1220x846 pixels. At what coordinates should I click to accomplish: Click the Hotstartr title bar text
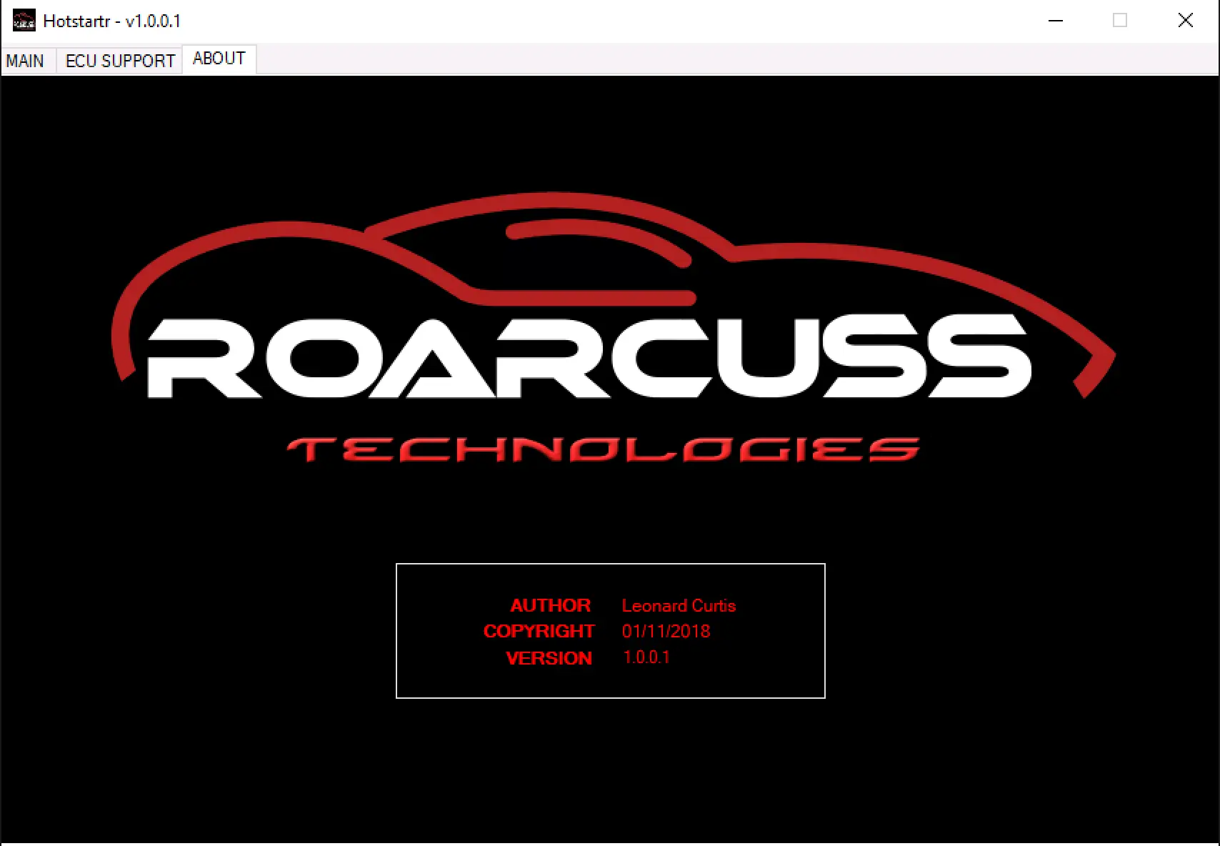(x=113, y=21)
